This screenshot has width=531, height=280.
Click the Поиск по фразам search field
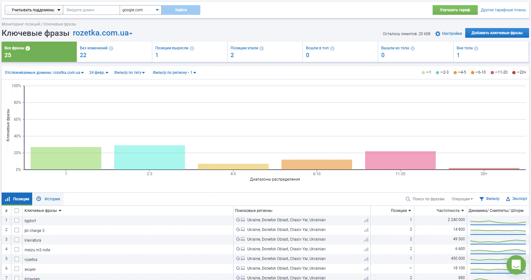428,199
